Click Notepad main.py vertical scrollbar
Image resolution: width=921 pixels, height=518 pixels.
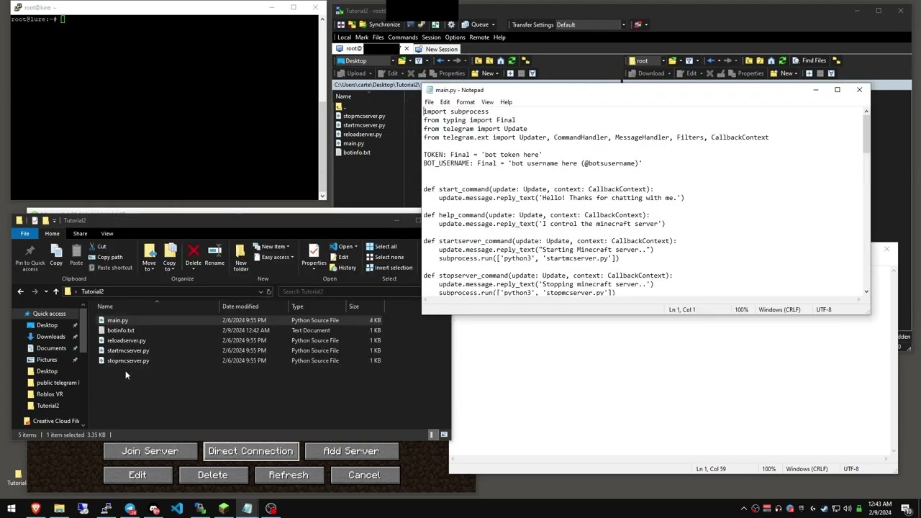tap(866, 201)
